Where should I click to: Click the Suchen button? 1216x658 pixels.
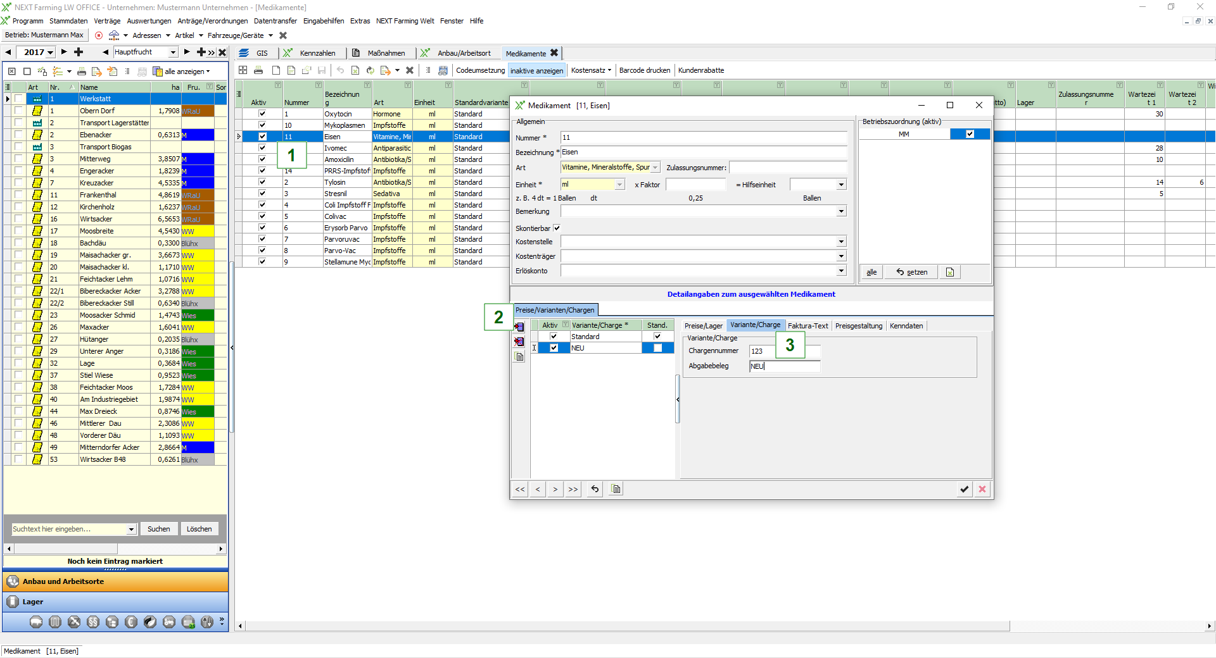[x=158, y=529]
